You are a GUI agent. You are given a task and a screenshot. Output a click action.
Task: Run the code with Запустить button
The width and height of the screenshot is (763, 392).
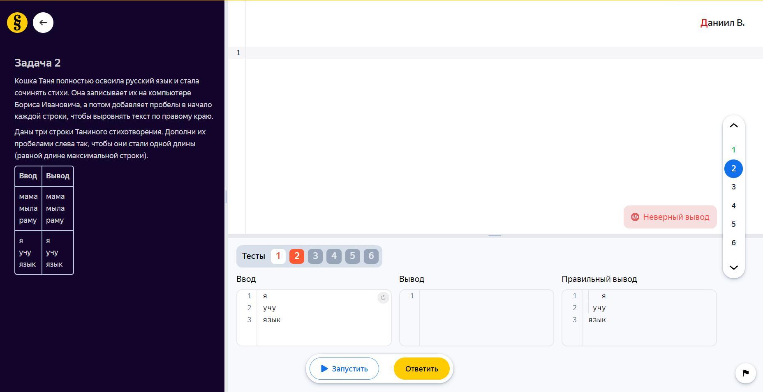coord(344,369)
